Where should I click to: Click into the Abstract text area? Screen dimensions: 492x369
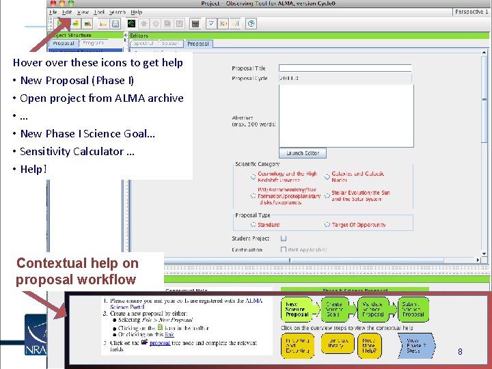(346, 115)
